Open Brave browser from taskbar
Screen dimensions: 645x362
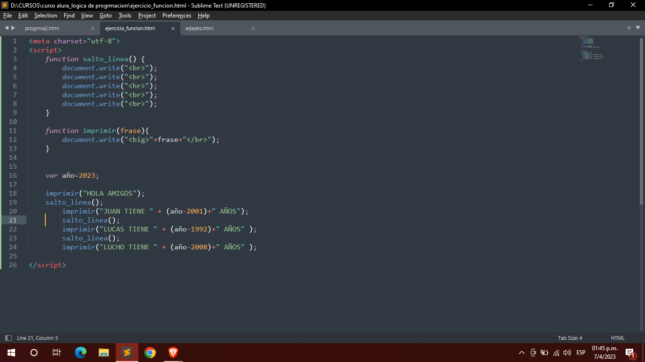coord(173,352)
